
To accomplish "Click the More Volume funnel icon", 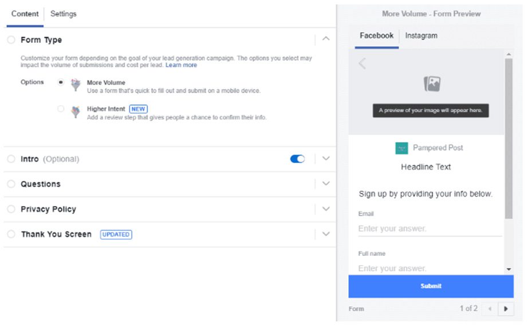I will [76, 85].
